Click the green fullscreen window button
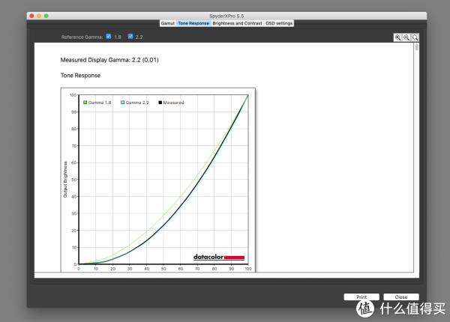 [46, 16]
